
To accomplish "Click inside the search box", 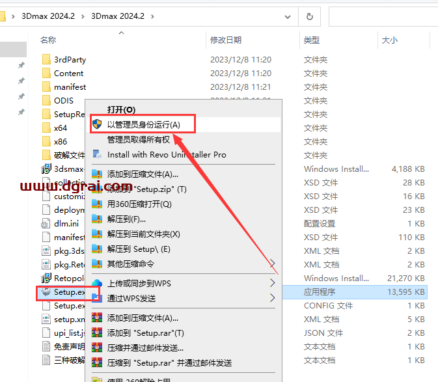I will [383, 17].
